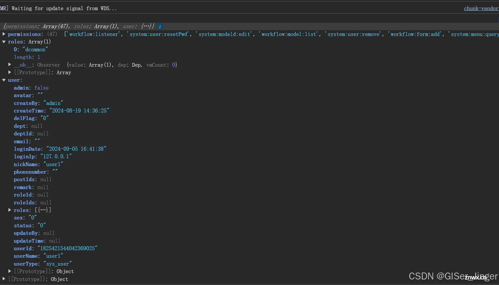Select the 'system:modeld:edit' permission string
499x285 pixels.
coord(224,34)
